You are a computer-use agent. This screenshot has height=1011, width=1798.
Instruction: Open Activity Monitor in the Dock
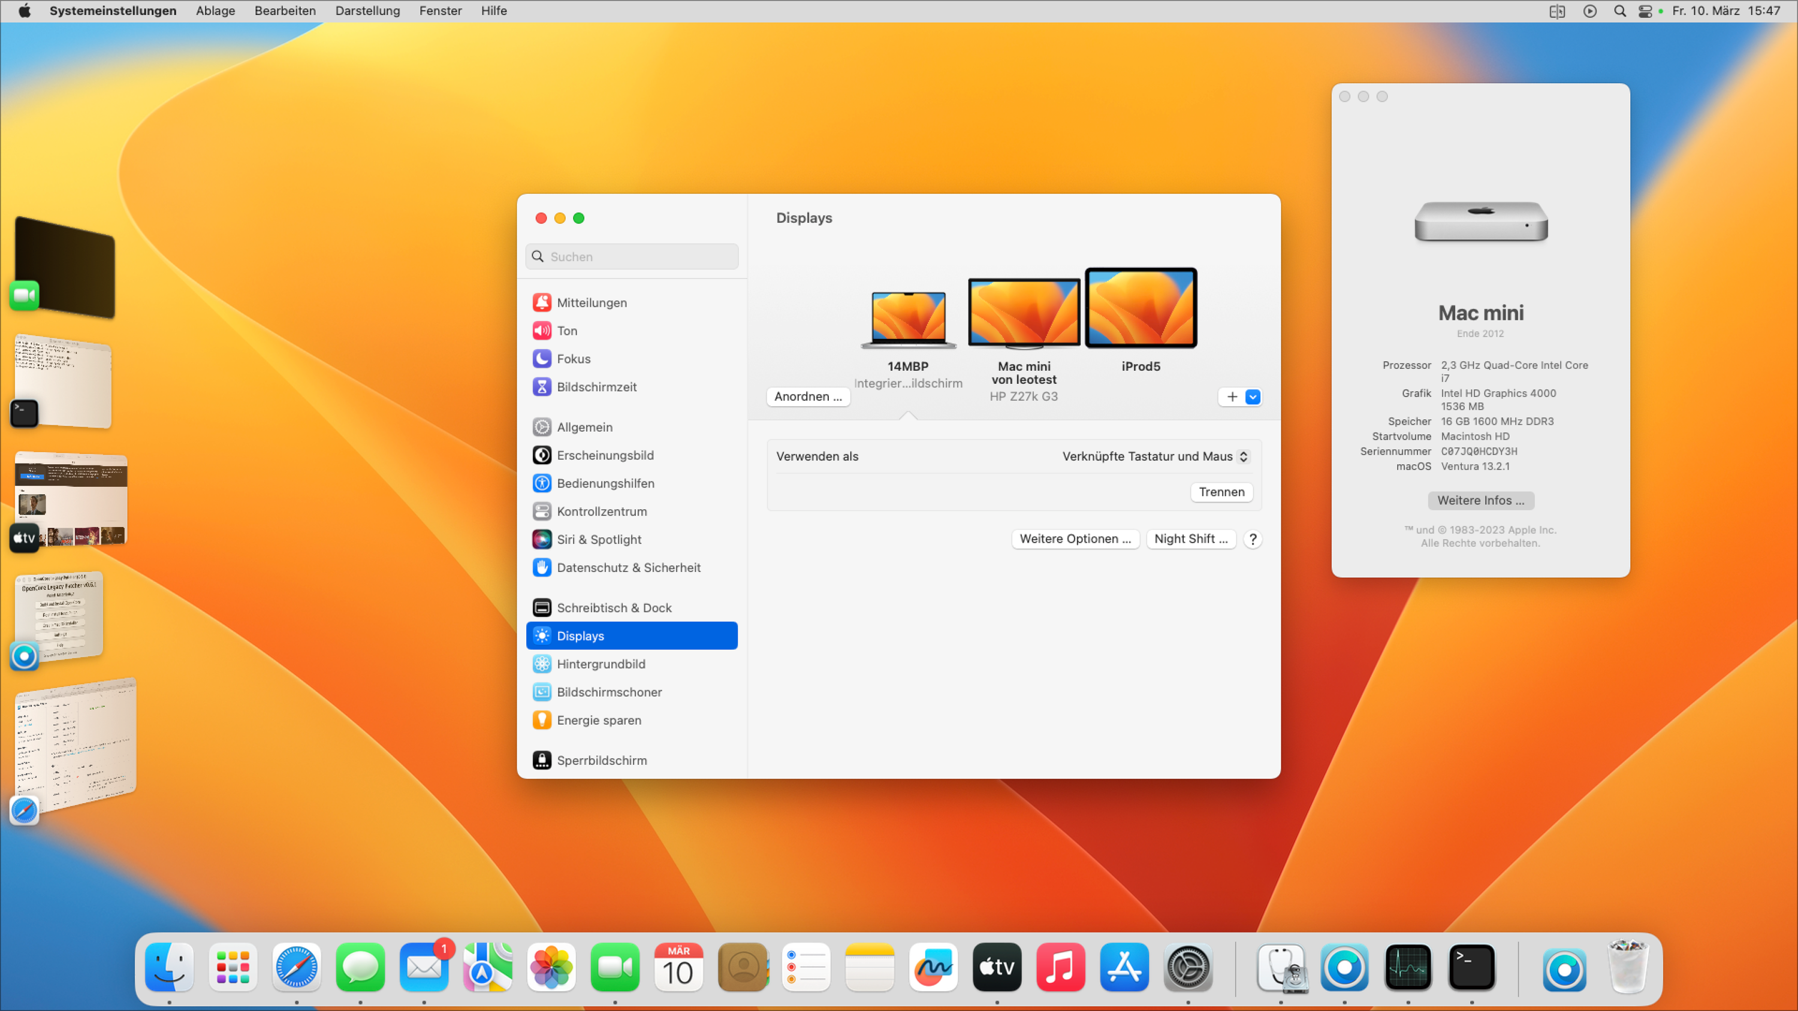point(1408,968)
